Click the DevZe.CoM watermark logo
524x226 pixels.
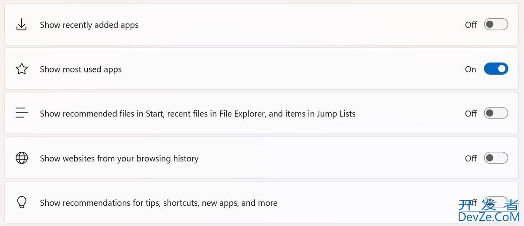pos(489,211)
